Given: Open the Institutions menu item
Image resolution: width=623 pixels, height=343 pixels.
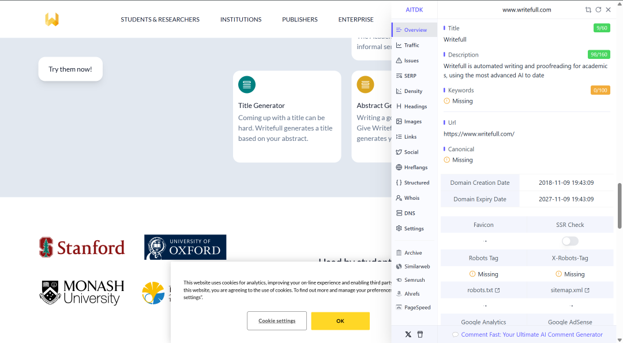Looking at the screenshot, I should click(x=241, y=19).
